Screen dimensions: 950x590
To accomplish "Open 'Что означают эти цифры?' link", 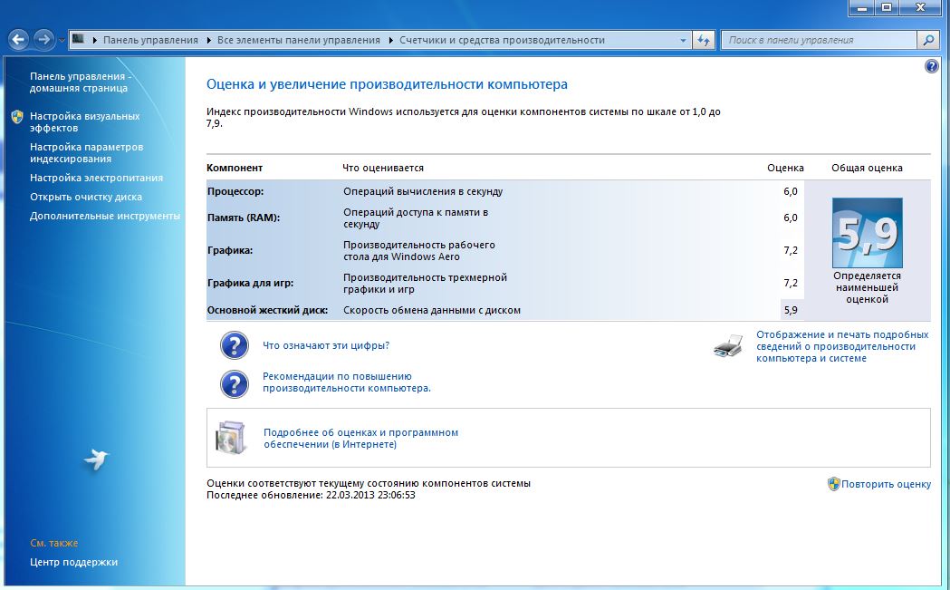I will pyautogui.click(x=326, y=345).
